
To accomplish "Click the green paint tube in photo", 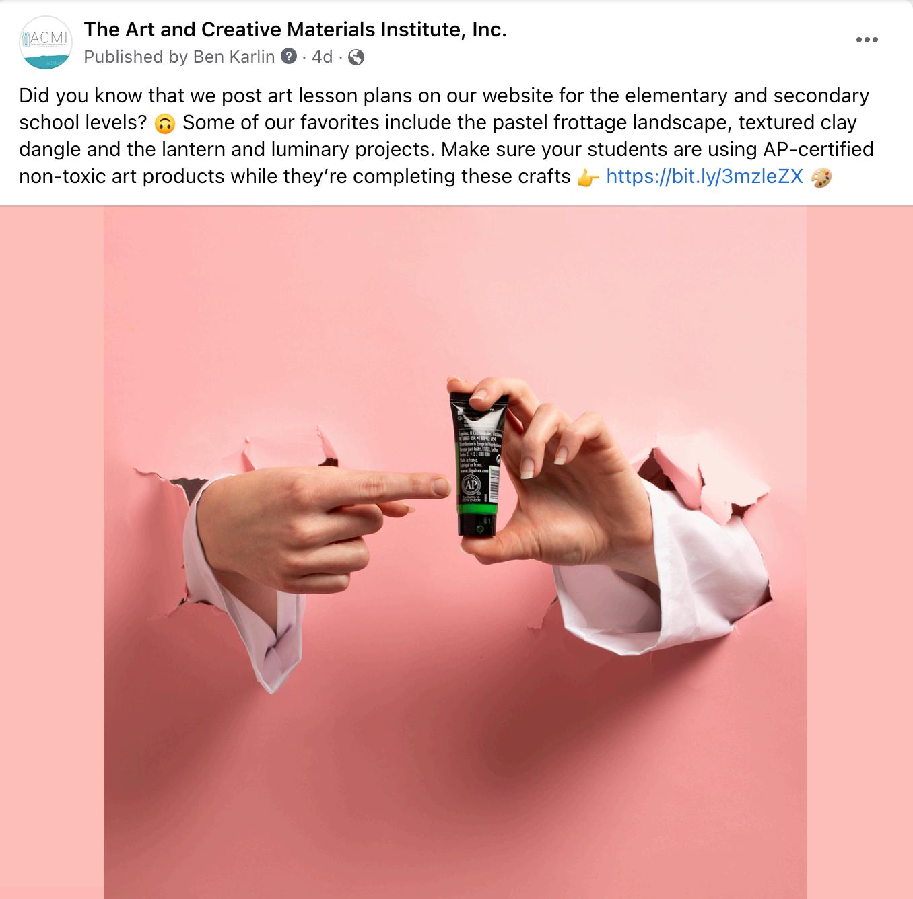I will click(477, 463).
